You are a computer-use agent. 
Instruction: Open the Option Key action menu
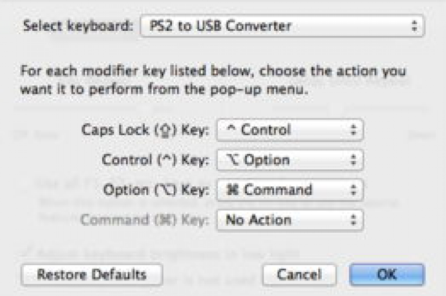pyautogui.click(x=290, y=190)
